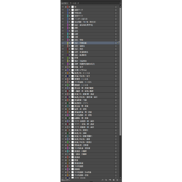This screenshot has width=182, height=182.
Task: Click the Create New Sublayer icon
Action: click(110, 180)
